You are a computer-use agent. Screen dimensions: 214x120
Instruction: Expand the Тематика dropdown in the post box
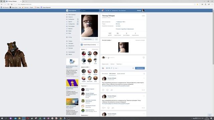click(x=119, y=64)
